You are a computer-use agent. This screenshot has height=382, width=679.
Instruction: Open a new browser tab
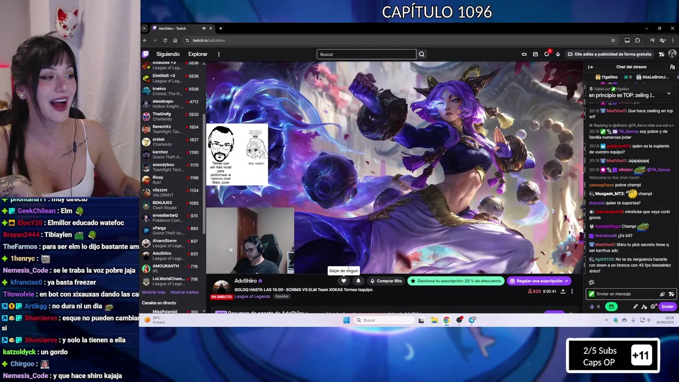[221, 28]
